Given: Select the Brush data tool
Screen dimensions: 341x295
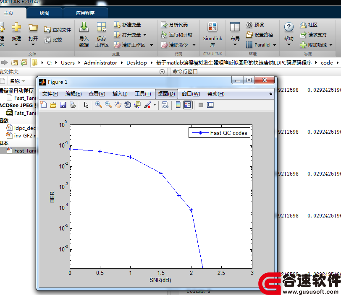Looking at the screenshot, I should 147,105.
